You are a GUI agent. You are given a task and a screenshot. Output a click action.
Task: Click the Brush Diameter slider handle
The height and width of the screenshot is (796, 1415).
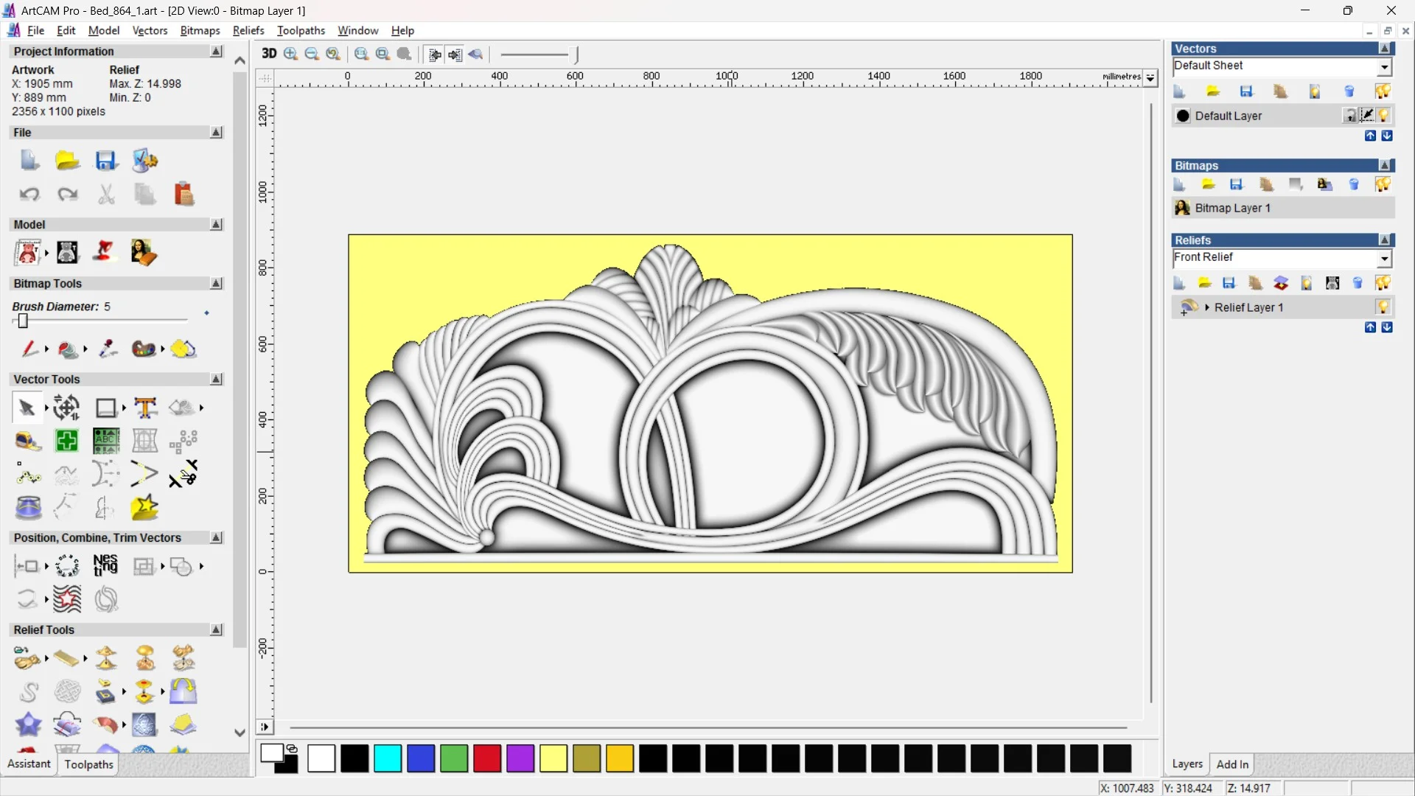pyautogui.click(x=23, y=321)
